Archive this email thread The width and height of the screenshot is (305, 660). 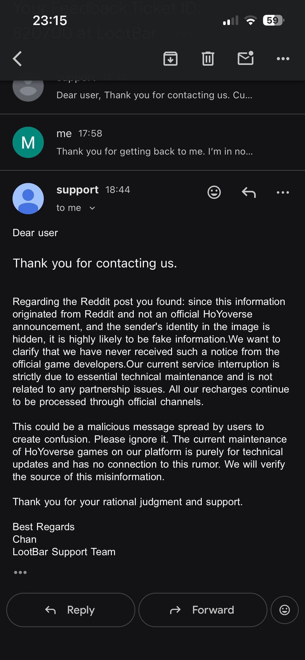coord(170,59)
